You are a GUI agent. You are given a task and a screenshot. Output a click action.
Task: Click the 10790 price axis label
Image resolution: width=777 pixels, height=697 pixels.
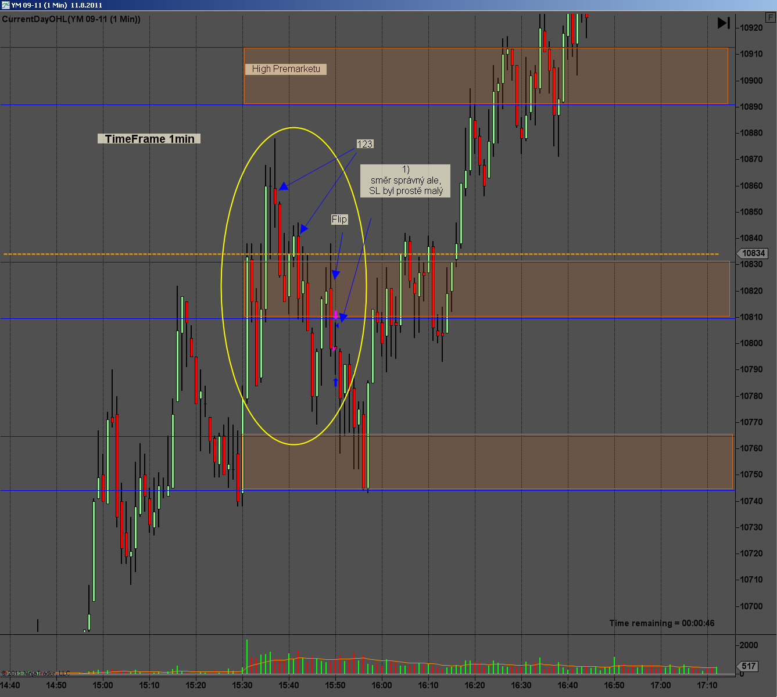[x=750, y=369]
